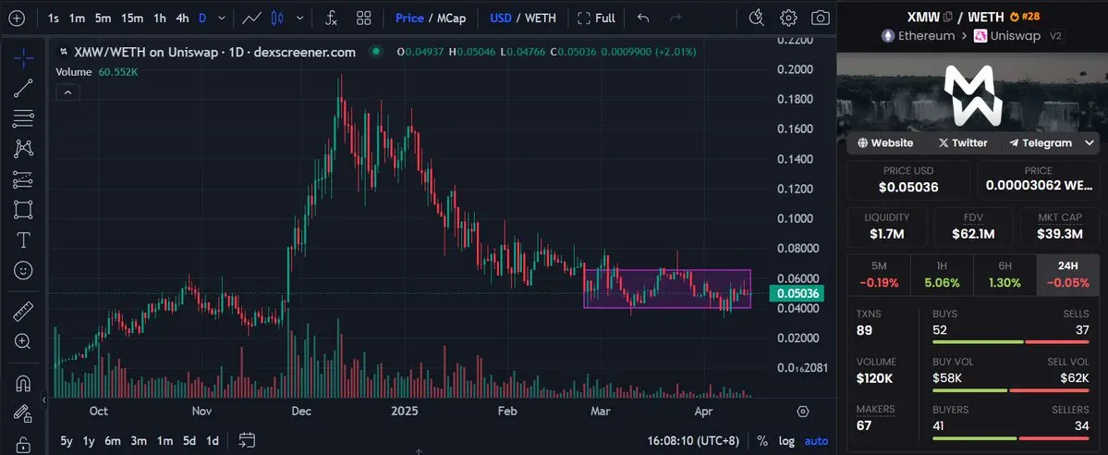Image resolution: width=1108 pixels, height=455 pixels.
Task: Set range to 1d
Action: coord(212,441)
